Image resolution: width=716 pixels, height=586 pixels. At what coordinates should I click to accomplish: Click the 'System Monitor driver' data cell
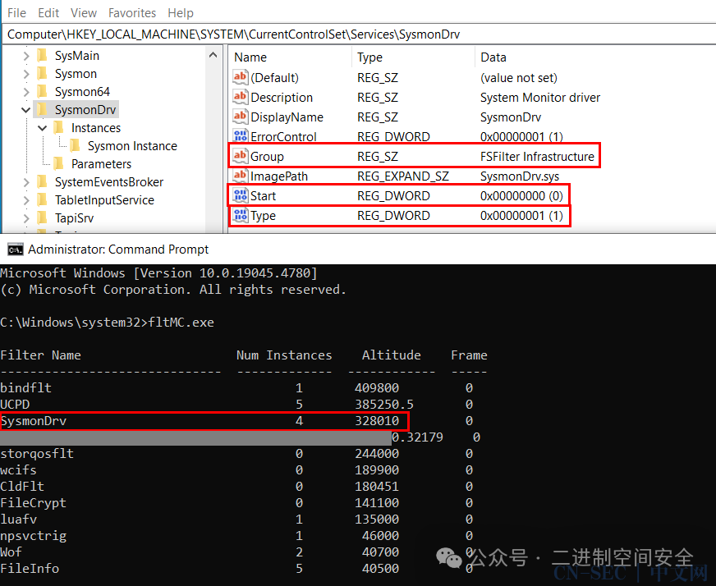click(540, 98)
